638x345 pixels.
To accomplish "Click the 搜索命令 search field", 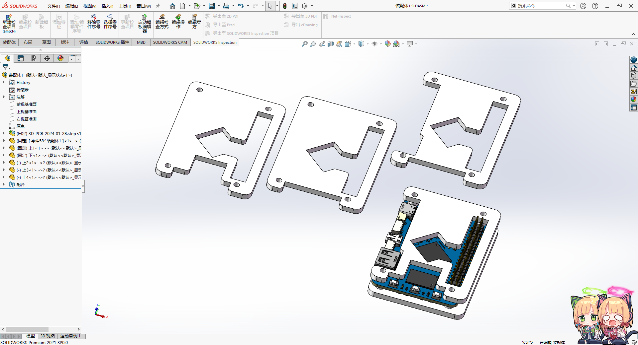I will 541,6.
